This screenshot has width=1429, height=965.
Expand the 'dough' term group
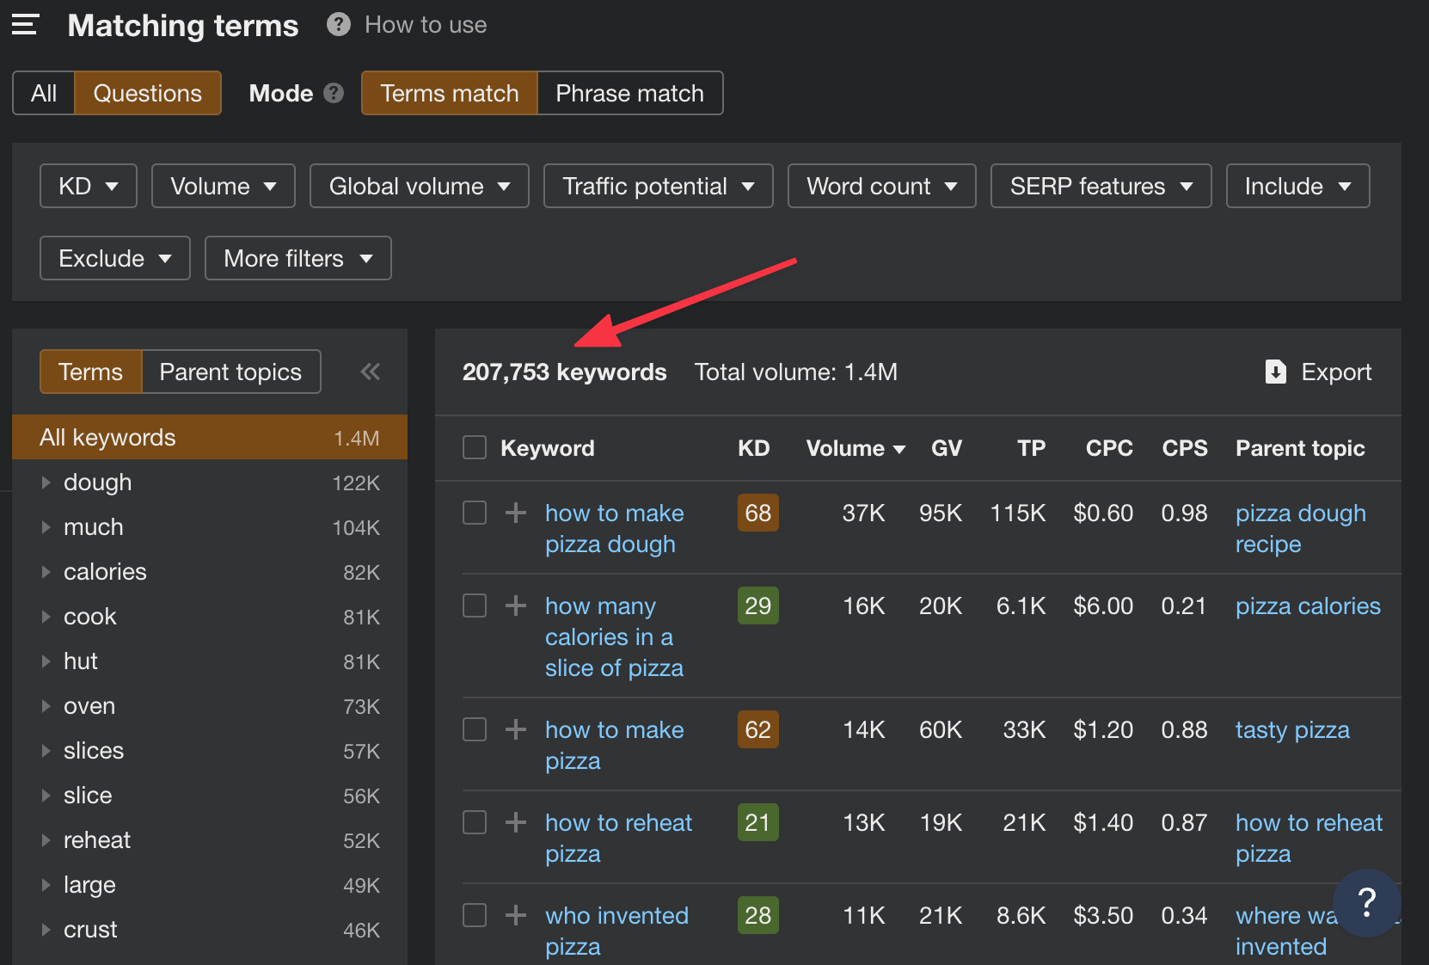pos(46,482)
